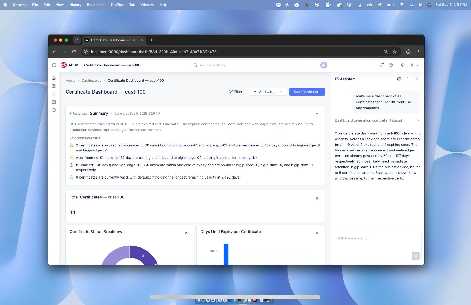
Task: Refresh the F5 Assistant conversation
Action: click(x=399, y=79)
